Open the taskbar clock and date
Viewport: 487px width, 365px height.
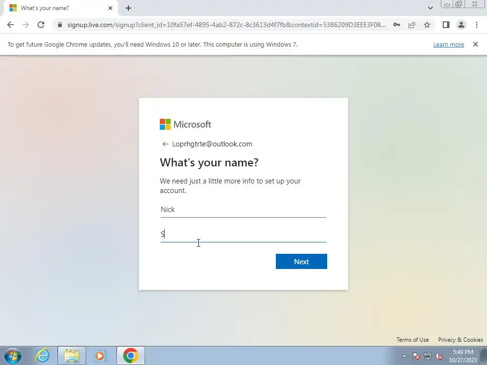tap(463, 356)
